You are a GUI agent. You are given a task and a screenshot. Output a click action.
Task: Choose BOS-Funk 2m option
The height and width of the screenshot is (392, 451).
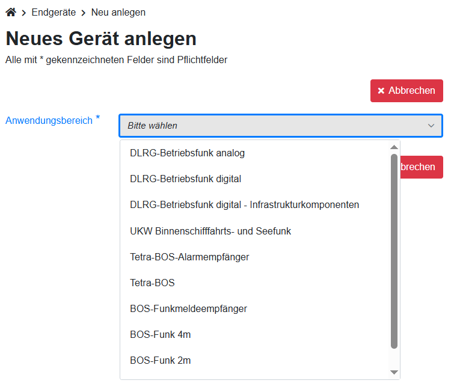pyautogui.click(x=255, y=360)
